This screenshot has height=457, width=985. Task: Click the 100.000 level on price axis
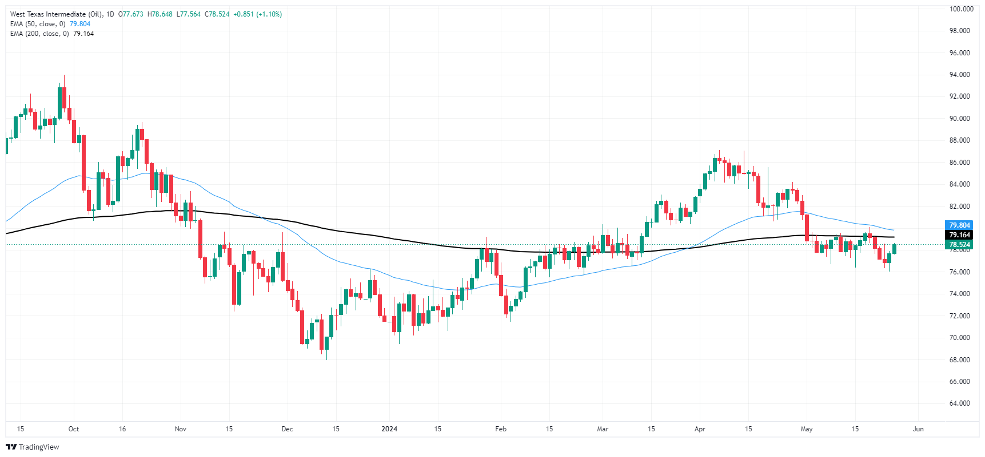point(961,9)
